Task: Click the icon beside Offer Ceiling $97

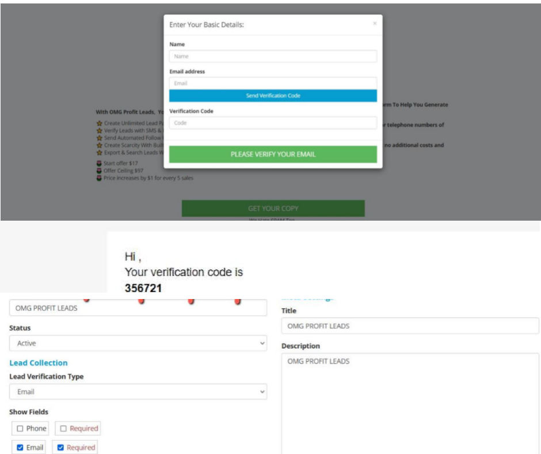Action: pyautogui.click(x=99, y=171)
